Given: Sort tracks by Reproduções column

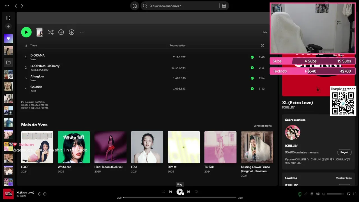Looking at the screenshot, I should (178, 45).
